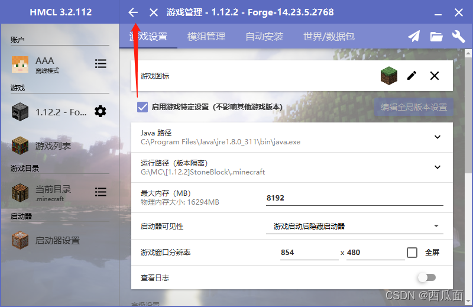This screenshot has height=307, width=473.
Task: Click the 编辑全局版本设置 button
Action: [414, 107]
